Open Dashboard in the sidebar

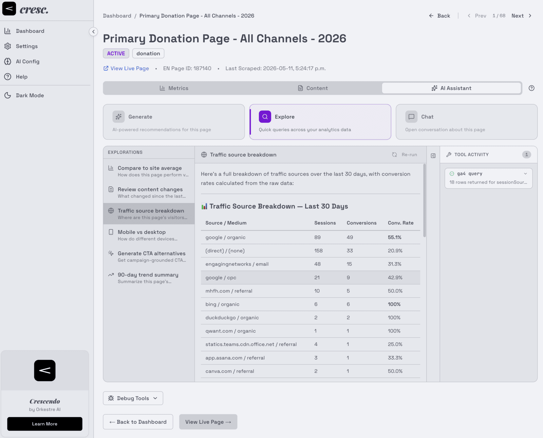pos(30,31)
